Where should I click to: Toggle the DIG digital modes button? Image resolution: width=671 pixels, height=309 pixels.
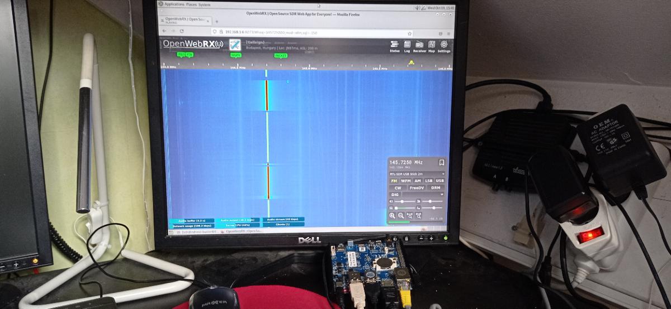pos(395,195)
